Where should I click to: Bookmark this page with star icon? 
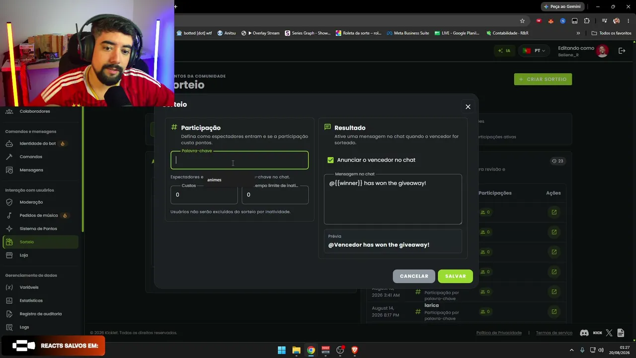[522, 21]
